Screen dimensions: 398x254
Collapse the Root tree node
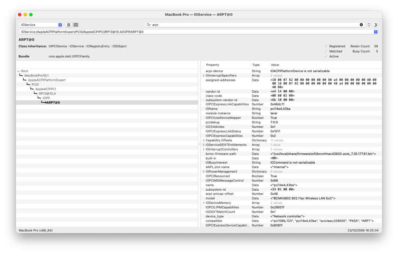(19, 71)
